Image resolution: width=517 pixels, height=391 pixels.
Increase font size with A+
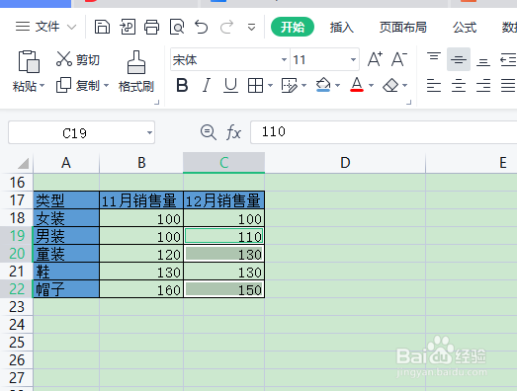point(376,59)
